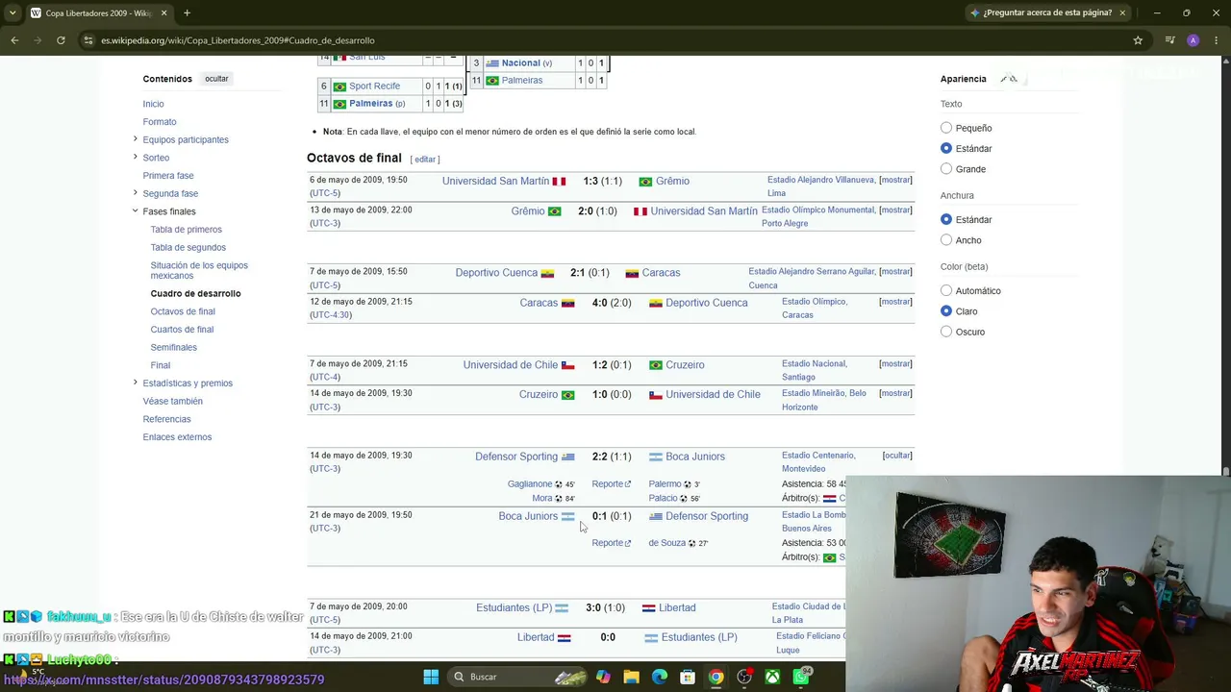Edit the Octavos de final section
The width and height of the screenshot is (1231, 692).
pos(425,160)
